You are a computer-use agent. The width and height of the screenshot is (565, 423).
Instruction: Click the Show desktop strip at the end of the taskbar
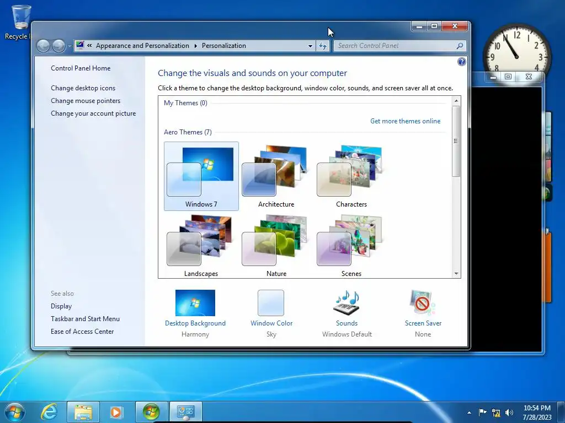coord(561,412)
